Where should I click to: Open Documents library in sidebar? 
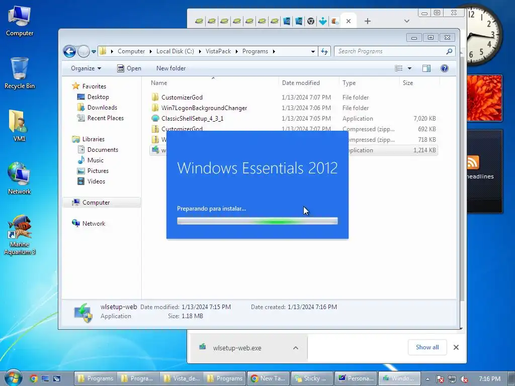click(103, 150)
